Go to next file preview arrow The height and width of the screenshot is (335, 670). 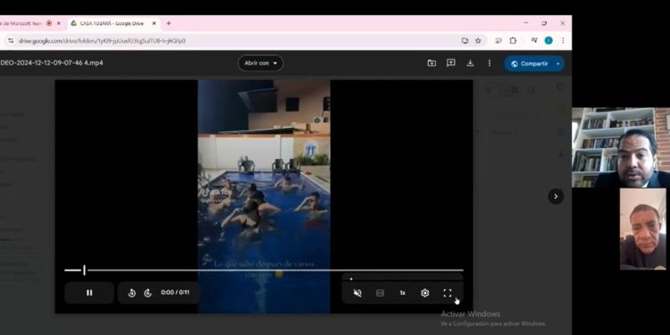pyautogui.click(x=556, y=197)
